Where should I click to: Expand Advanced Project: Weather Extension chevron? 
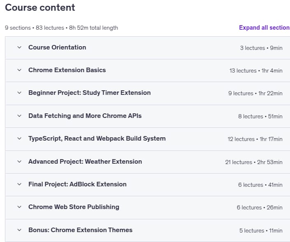19,162
